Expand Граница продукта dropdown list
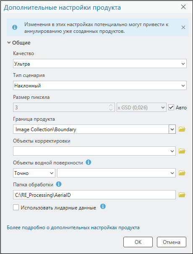Viewport: 193px width, 254px height. (x=172, y=129)
